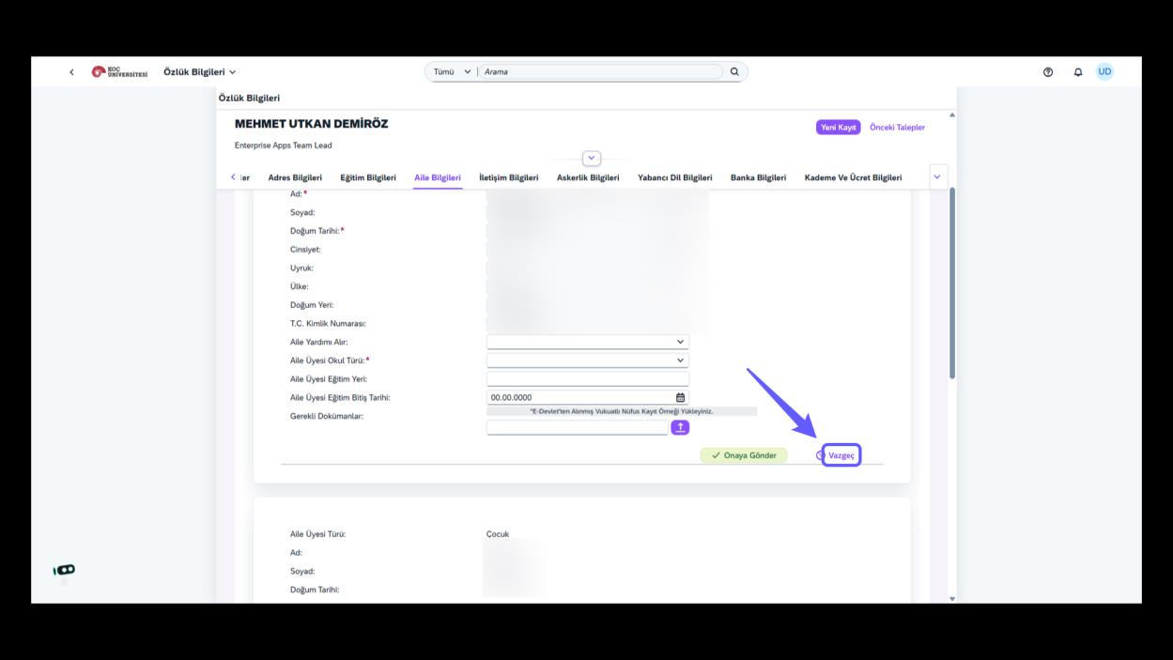Open the Önceki Talepler link
The height and width of the screenshot is (660, 1173).
click(x=897, y=128)
